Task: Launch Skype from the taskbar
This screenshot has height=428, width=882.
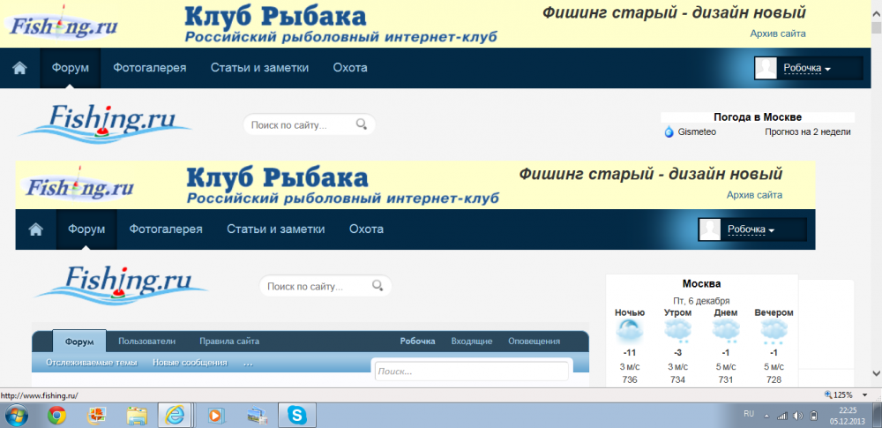Action: [x=296, y=415]
